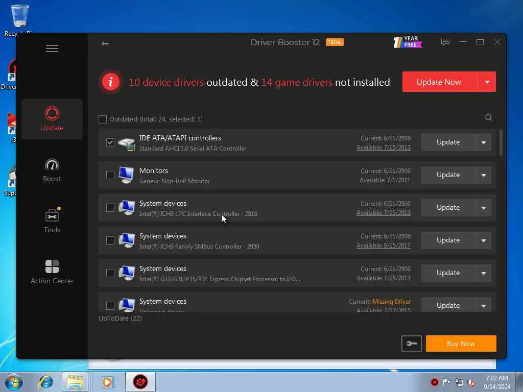Screen dimensions: 523x392
Task: Open Available: 7/1/2011 link for Monitors
Action: coord(385,180)
